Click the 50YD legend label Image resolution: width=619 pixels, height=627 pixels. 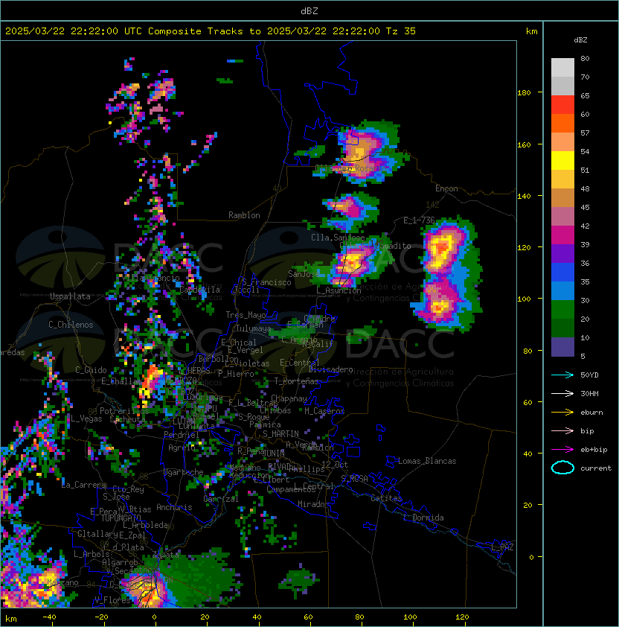[589, 375]
